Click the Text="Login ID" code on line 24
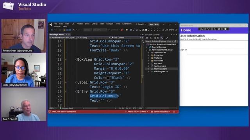 click(105, 87)
